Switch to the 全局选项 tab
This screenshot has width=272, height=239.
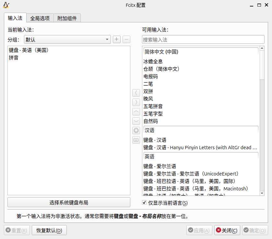point(40,18)
